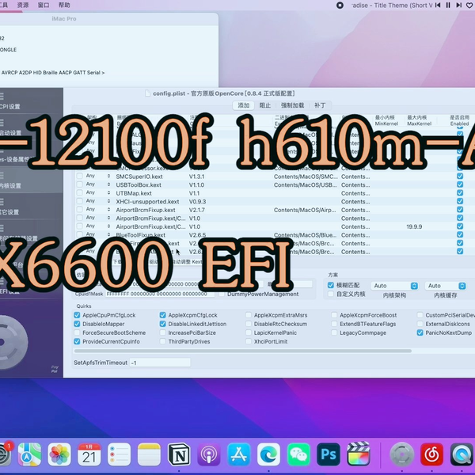This screenshot has height=475, width=475.
Task: Click the MaxKernel column header
Action: click(420, 120)
